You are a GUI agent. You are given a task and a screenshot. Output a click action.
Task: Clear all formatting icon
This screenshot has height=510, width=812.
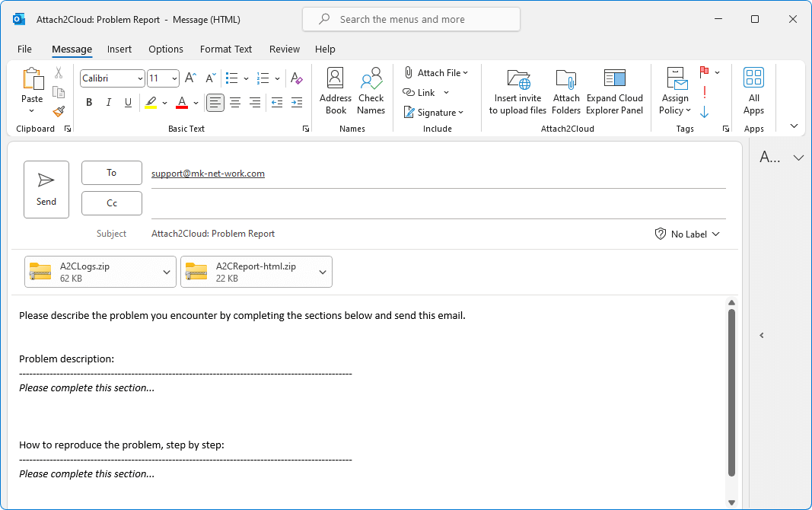pos(296,78)
